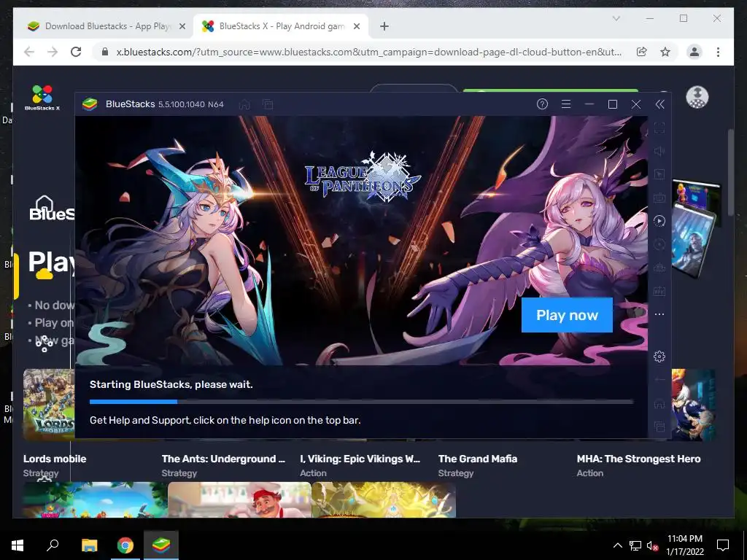Go back in Chrome

click(29, 52)
